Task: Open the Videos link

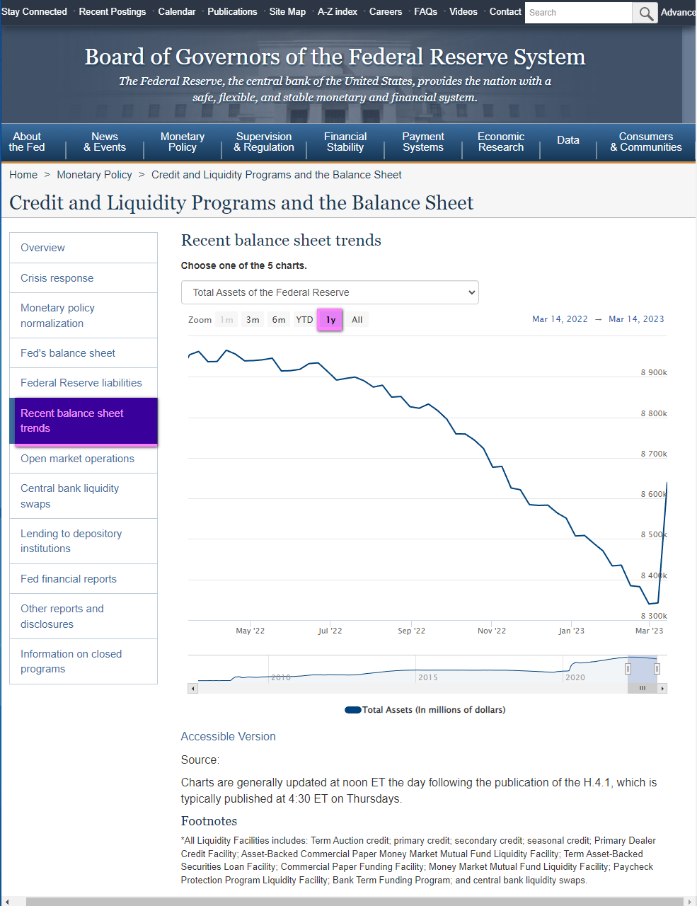Action: tap(463, 12)
